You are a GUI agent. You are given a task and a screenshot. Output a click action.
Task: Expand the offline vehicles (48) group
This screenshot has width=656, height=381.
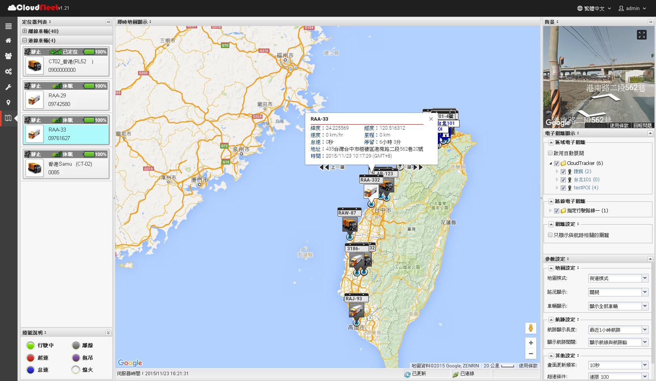(24, 31)
